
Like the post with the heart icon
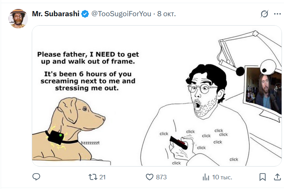pos(149,177)
